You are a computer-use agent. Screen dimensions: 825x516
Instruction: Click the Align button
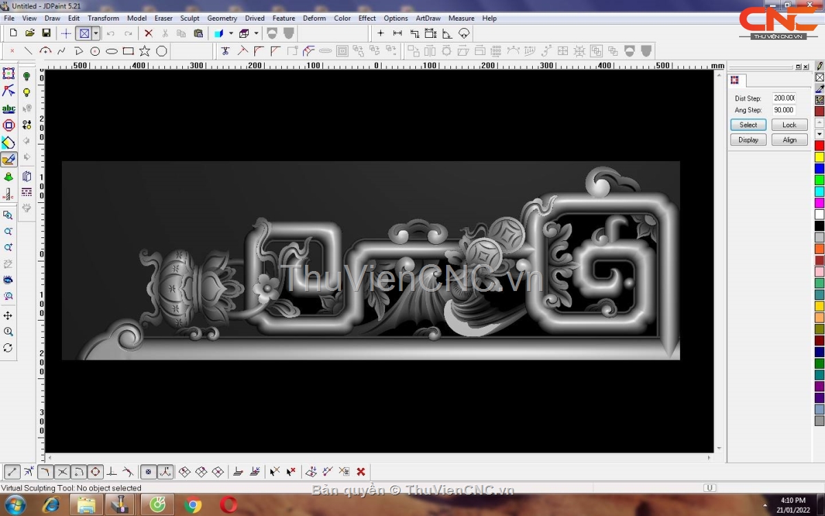click(789, 140)
